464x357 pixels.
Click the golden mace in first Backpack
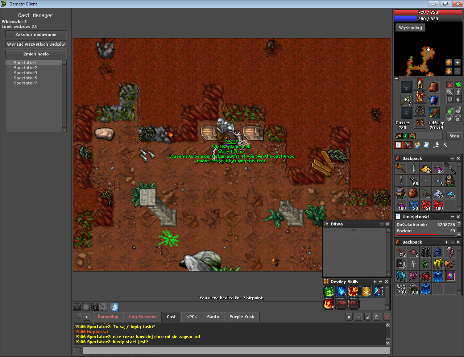point(401,169)
